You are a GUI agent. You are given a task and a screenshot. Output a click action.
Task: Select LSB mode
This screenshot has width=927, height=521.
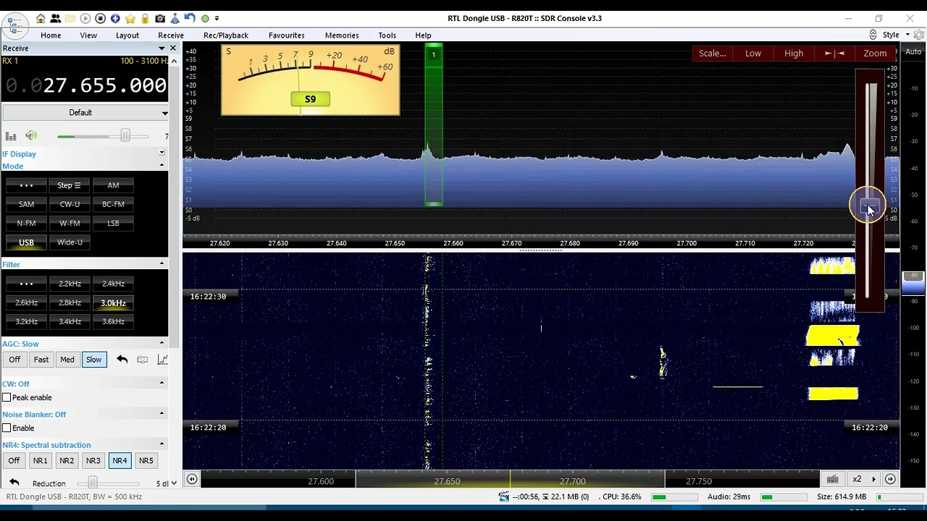pyautogui.click(x=113, y=223)
